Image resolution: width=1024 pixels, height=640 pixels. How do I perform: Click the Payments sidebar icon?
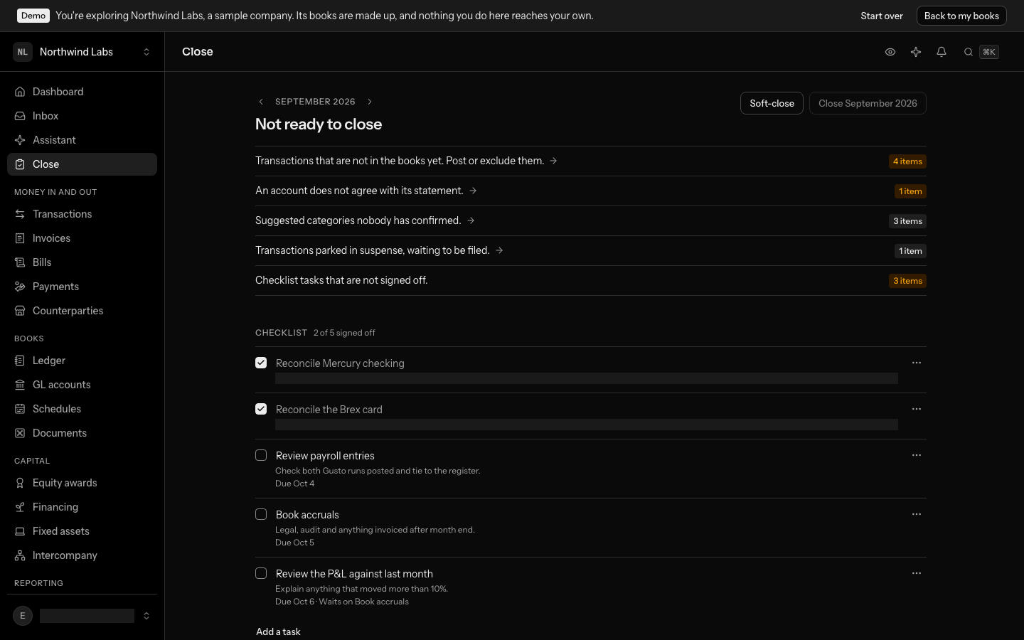point(20,287)
